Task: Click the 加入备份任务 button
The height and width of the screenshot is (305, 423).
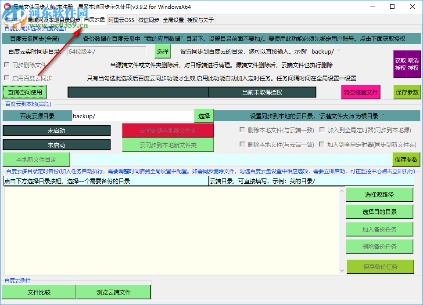Action: [x=380, y=229]
